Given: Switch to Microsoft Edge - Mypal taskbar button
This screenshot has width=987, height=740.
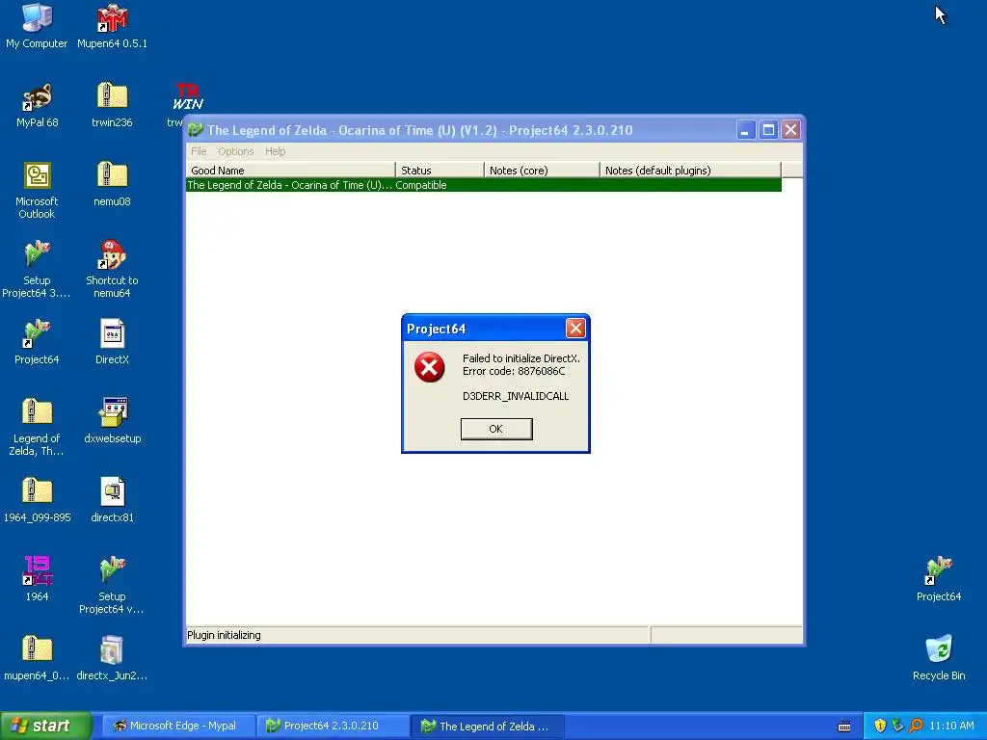Looking at the screenshot, I should (178, 726).
